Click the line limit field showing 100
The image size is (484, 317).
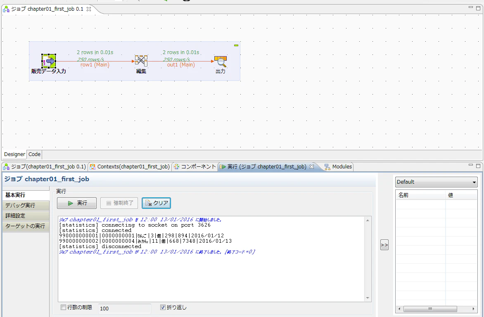125,308
